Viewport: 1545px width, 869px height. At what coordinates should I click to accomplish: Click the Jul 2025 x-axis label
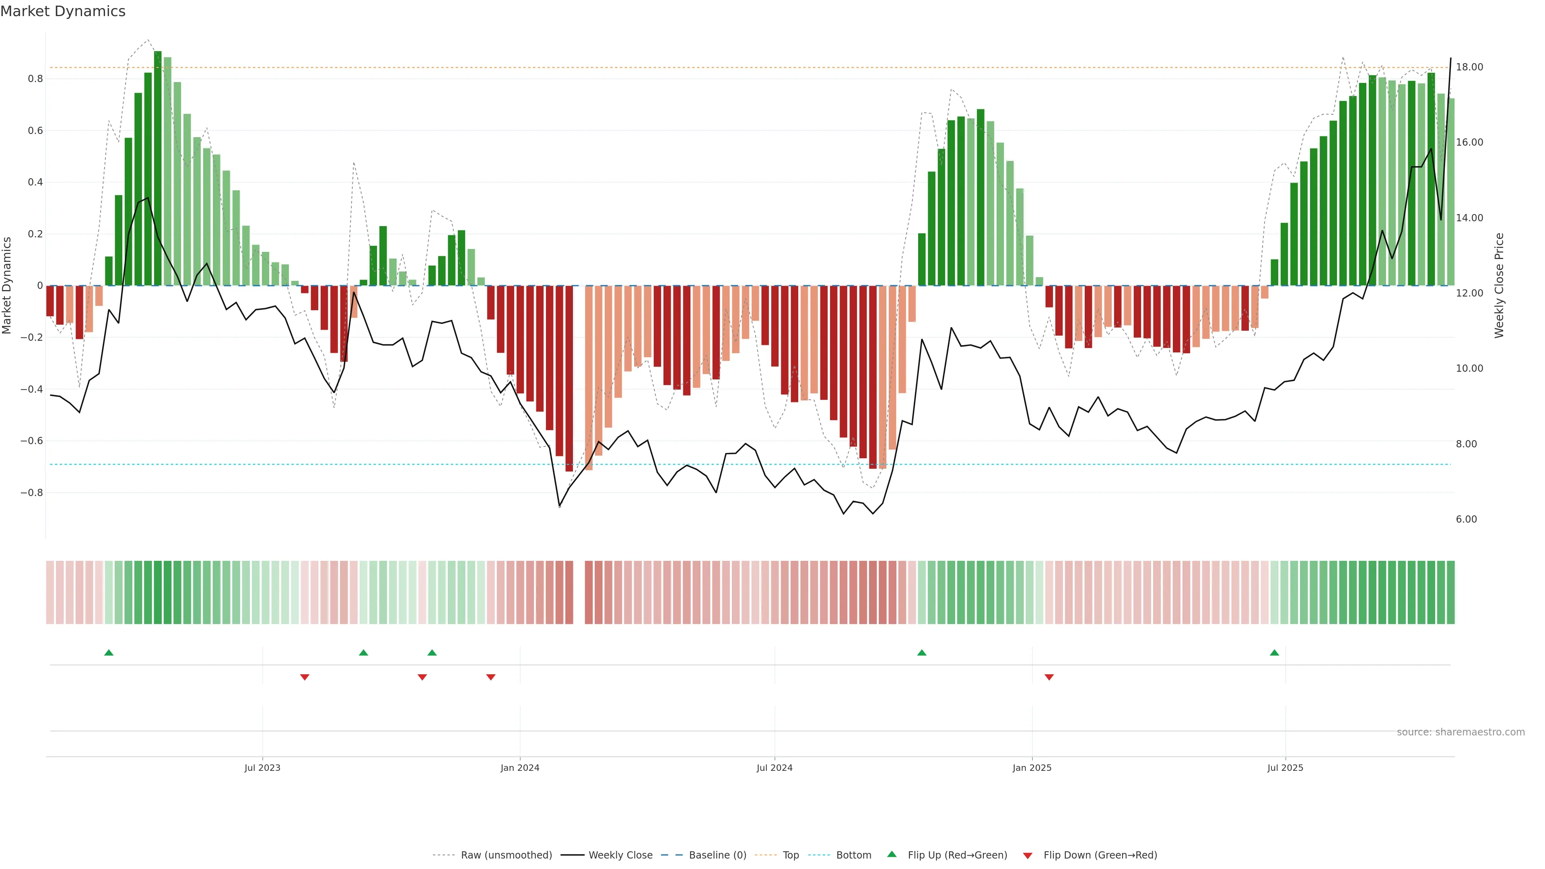(x=1285, y=768)
